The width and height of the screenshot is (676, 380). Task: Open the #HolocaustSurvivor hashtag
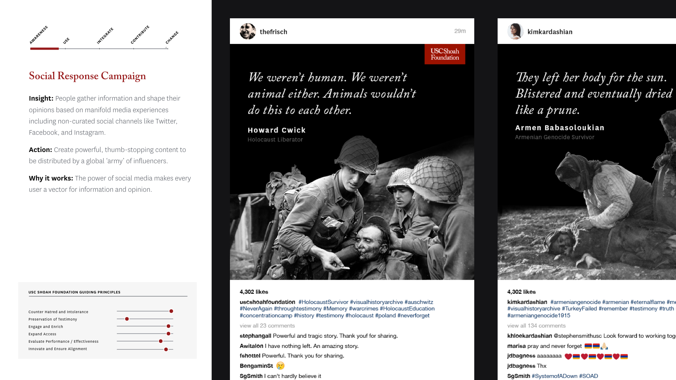tap(323, 302)
